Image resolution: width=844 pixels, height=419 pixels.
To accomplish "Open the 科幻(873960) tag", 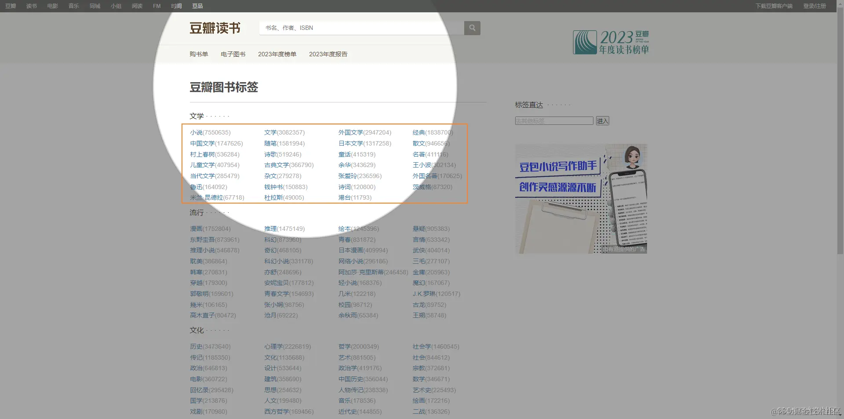I will pyautogui.click(x=283, y=240).
